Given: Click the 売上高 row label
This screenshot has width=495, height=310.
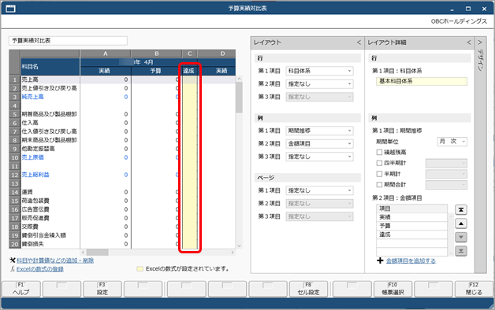Looking at the screenshot, I should pyautogui.click(x=30, y=79).
